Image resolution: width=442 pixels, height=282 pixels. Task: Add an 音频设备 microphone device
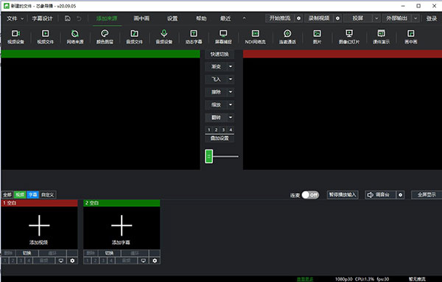164,37
